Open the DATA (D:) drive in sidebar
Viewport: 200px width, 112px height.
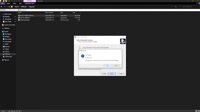pyautogui.click(x=7, y=54)
